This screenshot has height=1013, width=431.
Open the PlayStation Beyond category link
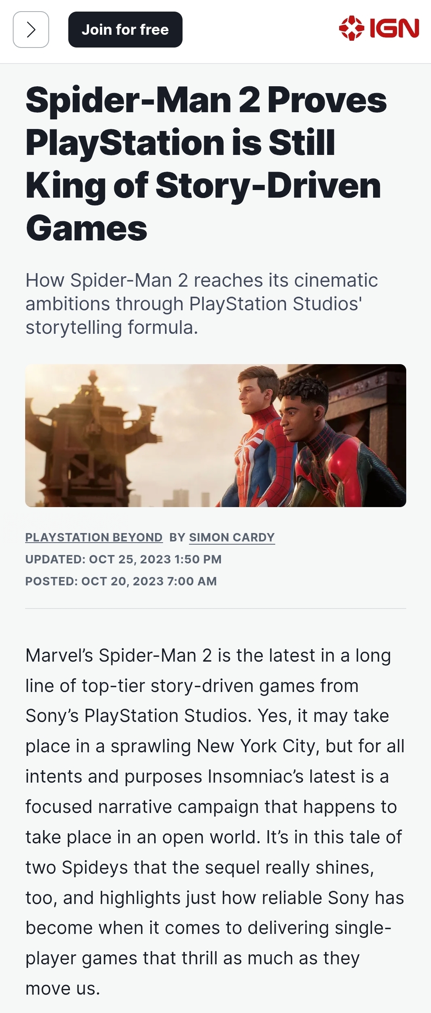point(94,537)
